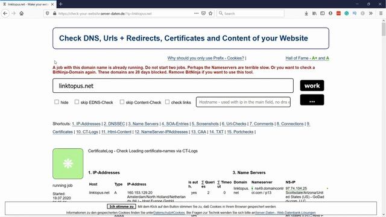The width and height of the screenshot is (386, 217).
Task: Jump to 6. Url-Checks shortcut
Action: pos(234,124)
